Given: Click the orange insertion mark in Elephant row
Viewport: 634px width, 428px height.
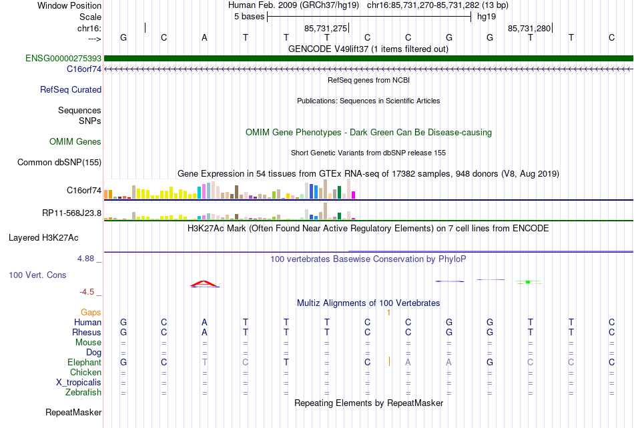Looking at the screenshot, I should pyautogui.click(x=389, y=361).
